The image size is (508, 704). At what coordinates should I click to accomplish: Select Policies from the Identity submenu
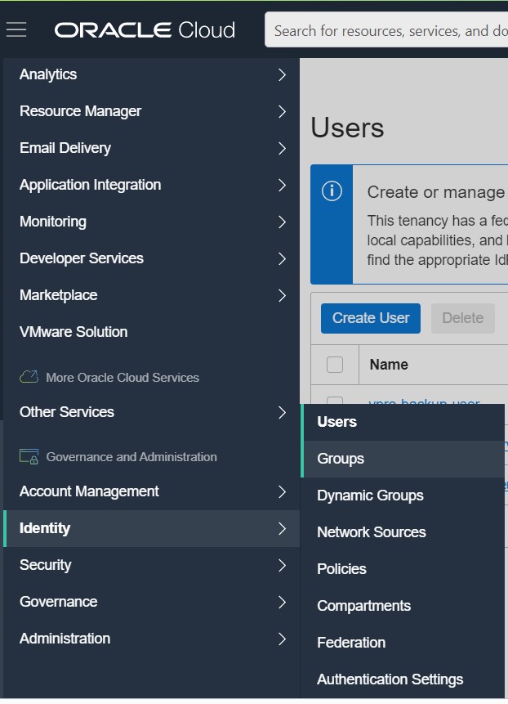[x=341, y=569]
